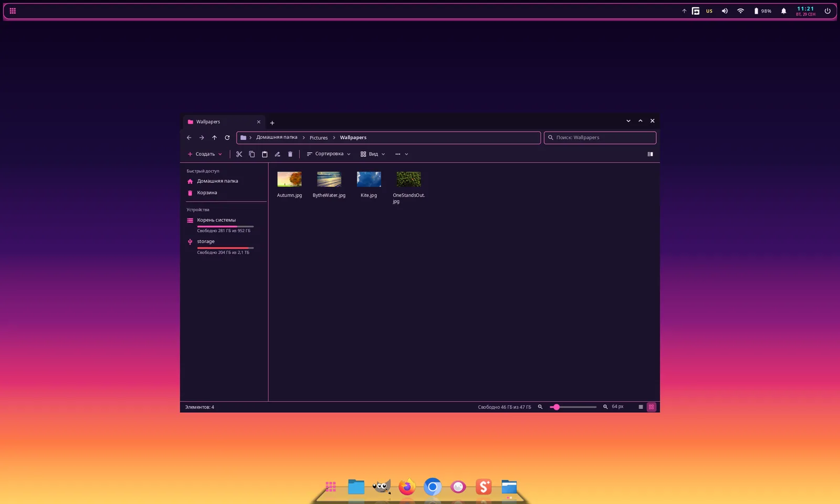Launch GIMP from the dock
This screenshot has height=504, width=840.
pos(382,487)
